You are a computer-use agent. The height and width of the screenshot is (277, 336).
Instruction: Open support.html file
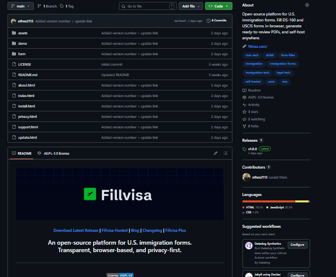28,127
